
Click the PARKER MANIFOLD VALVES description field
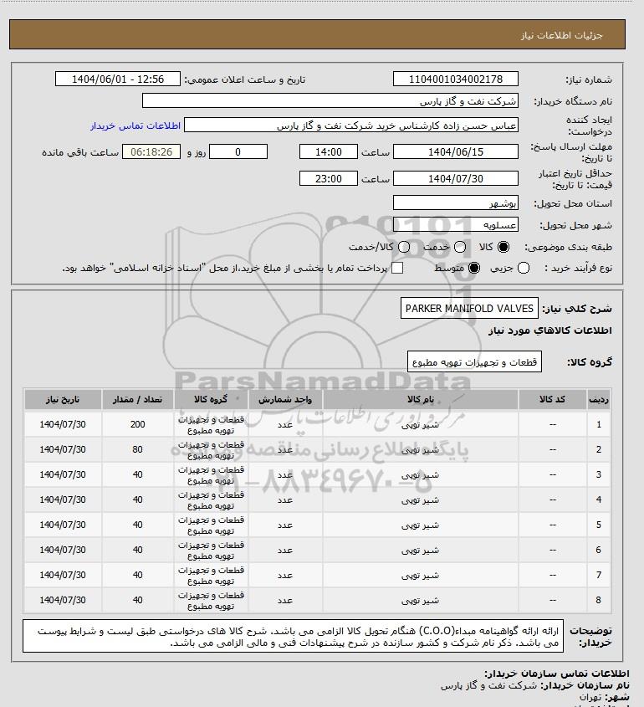click(x=469, y=308)
